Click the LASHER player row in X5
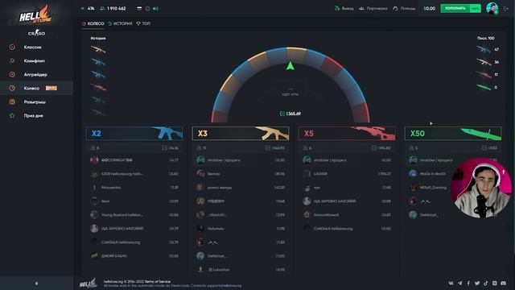Image resolution: width=515 pixels, height=290 pixels. [x=347, y=174]
